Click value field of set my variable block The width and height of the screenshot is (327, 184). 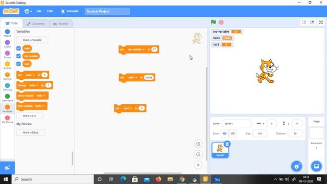click(154, 50)
